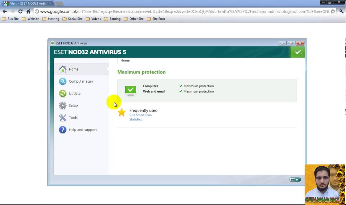Screen dimensions: 346x205
Task: Close the ESET NOD32 Antivirus window
Action: [300, 43]
